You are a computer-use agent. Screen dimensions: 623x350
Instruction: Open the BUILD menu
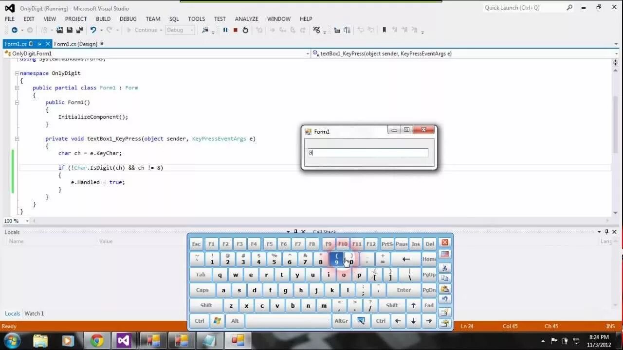103,19
